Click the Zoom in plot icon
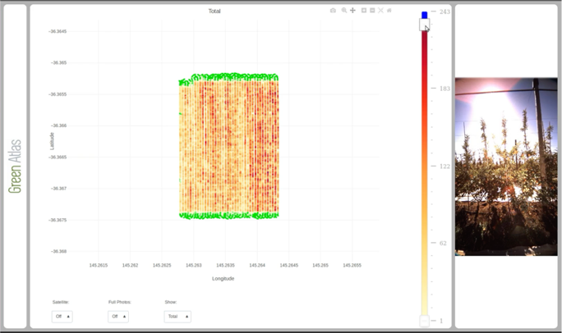The height and width of the screenshot is (333, 562). coord(364,11)
